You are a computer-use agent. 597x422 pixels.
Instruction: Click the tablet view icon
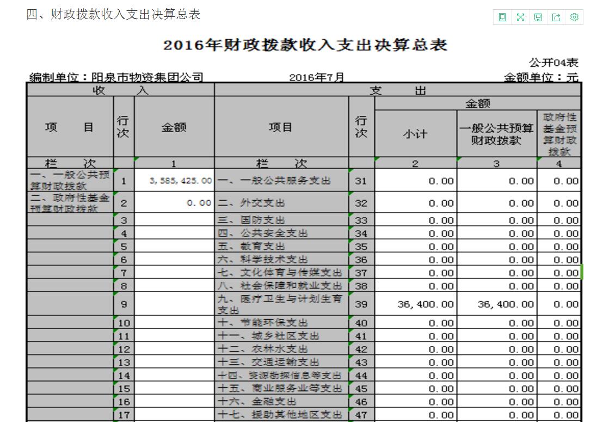click(502, 17)
